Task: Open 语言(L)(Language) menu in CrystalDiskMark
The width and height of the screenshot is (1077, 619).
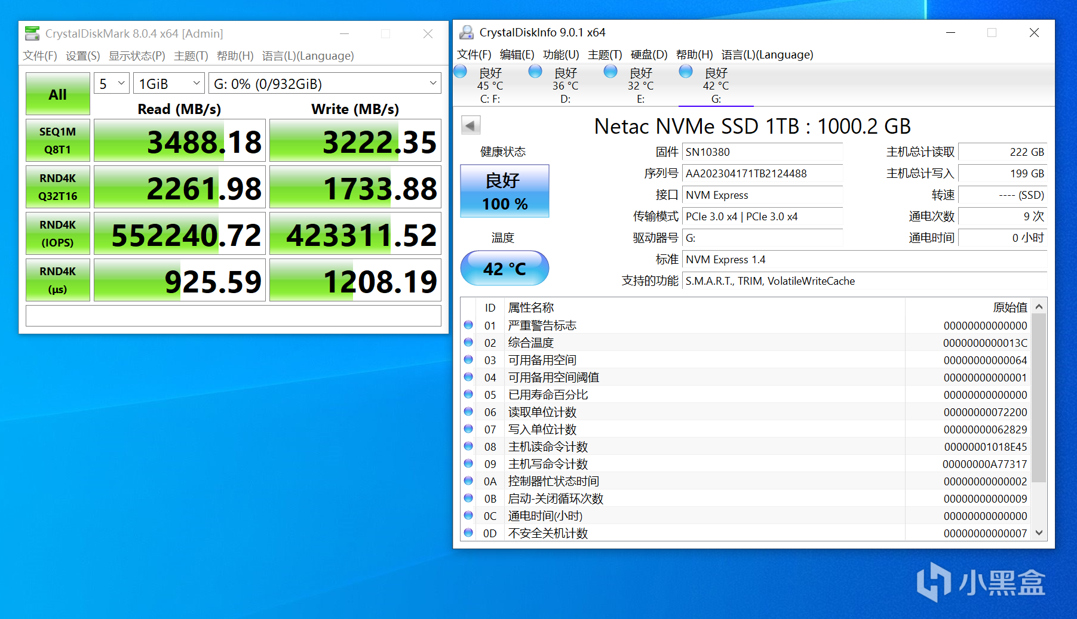Action: [x=308, y=56]
